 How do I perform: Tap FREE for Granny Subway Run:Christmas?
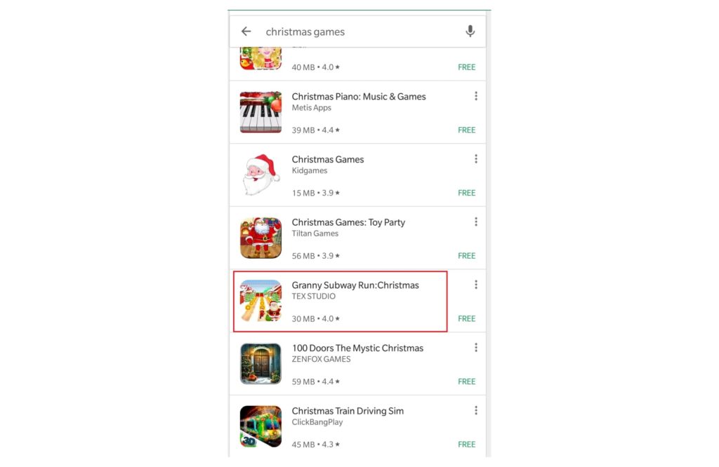[466, 318]
